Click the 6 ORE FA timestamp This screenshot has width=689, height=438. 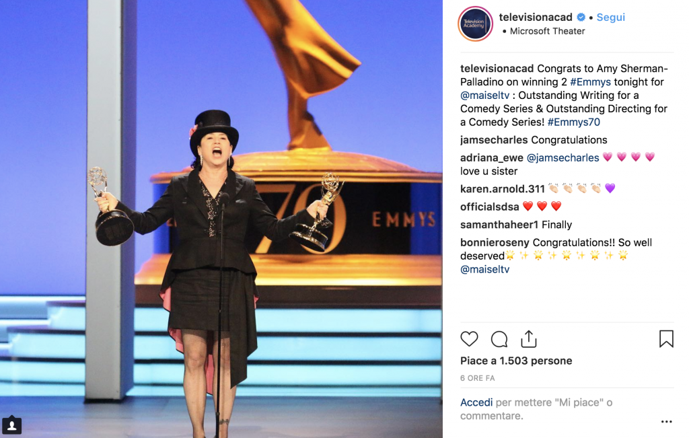(477, 378)
